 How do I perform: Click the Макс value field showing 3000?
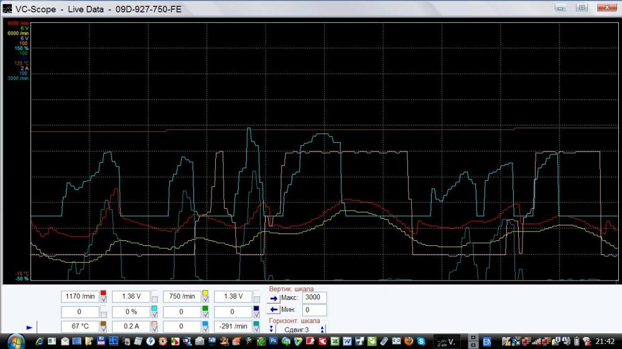[314, 298]
